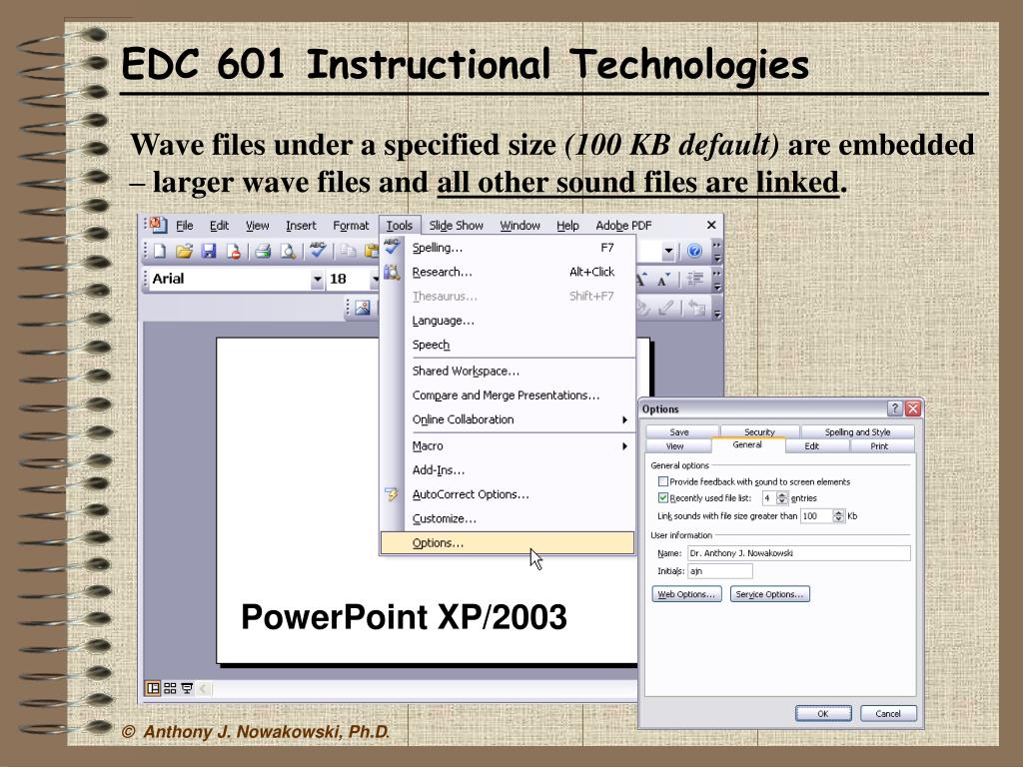Image resolution: width=1023 pixels, height=767 pixels.
Task: Toggle Recently used file list checkbox
Action: tap(663, 498)
